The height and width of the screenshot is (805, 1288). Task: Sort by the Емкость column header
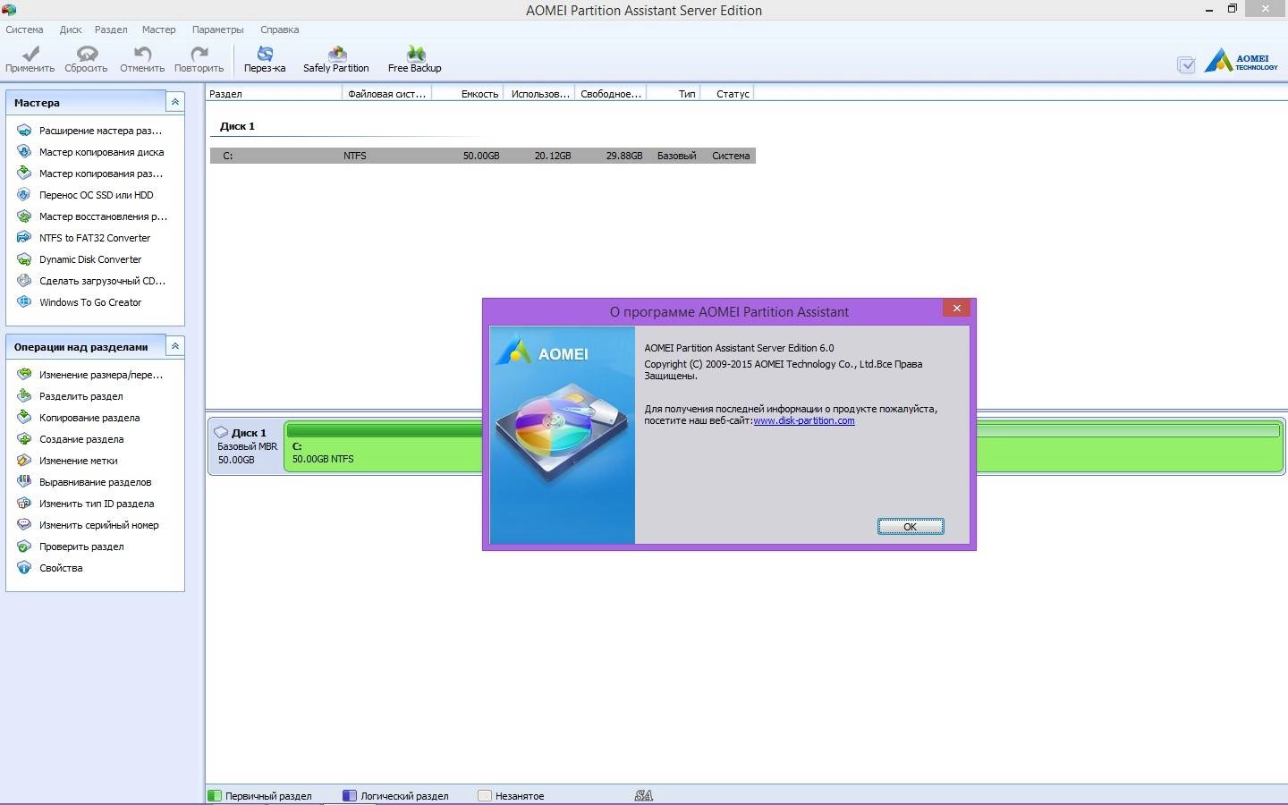coord(468,93)
